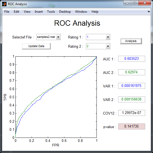Click inside the ROC curve plot area
153x153 pixels.
[x=56, y=97]
